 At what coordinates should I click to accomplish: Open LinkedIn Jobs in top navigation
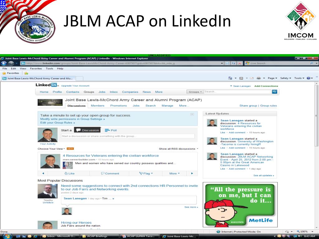102,92
